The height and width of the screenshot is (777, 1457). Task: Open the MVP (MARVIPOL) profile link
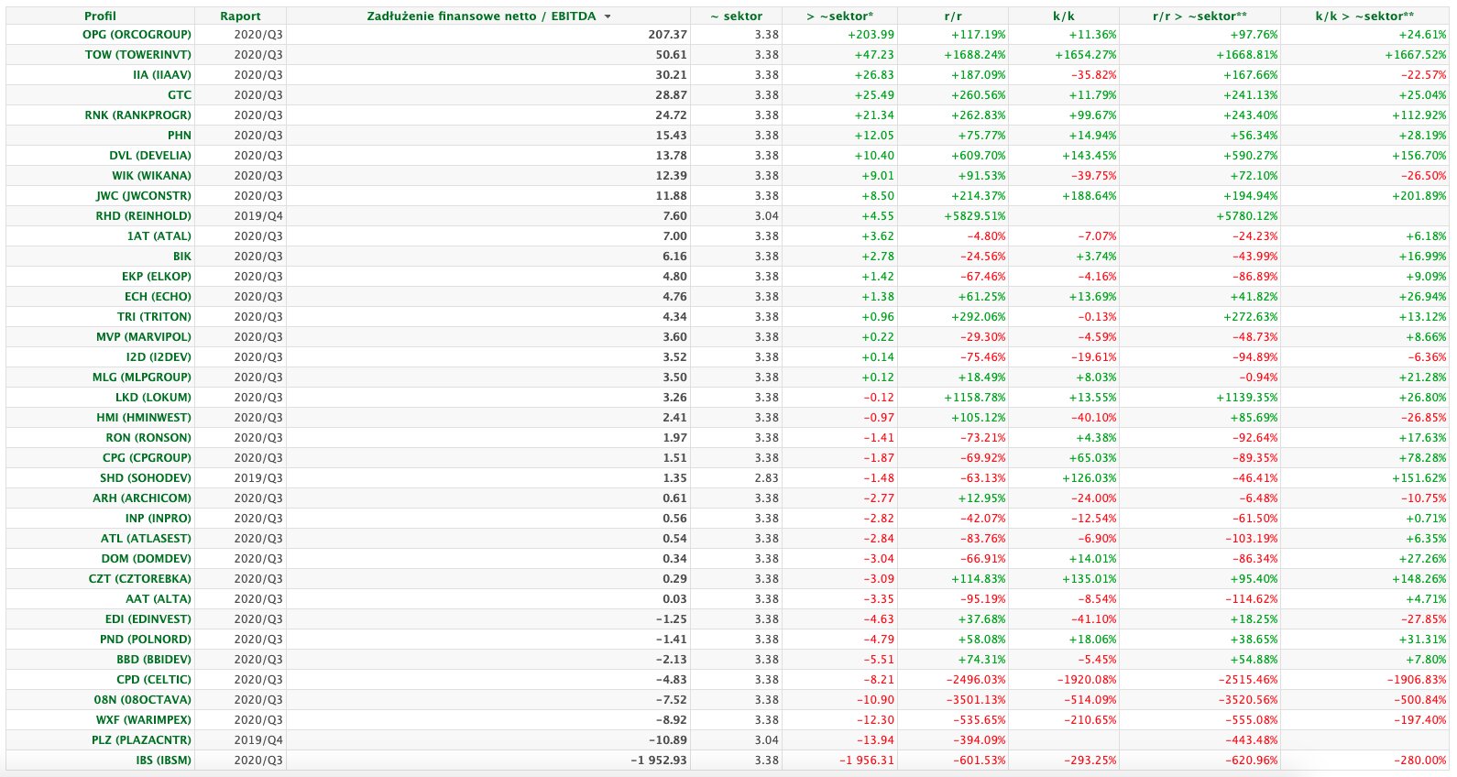(x=144, y=336)
